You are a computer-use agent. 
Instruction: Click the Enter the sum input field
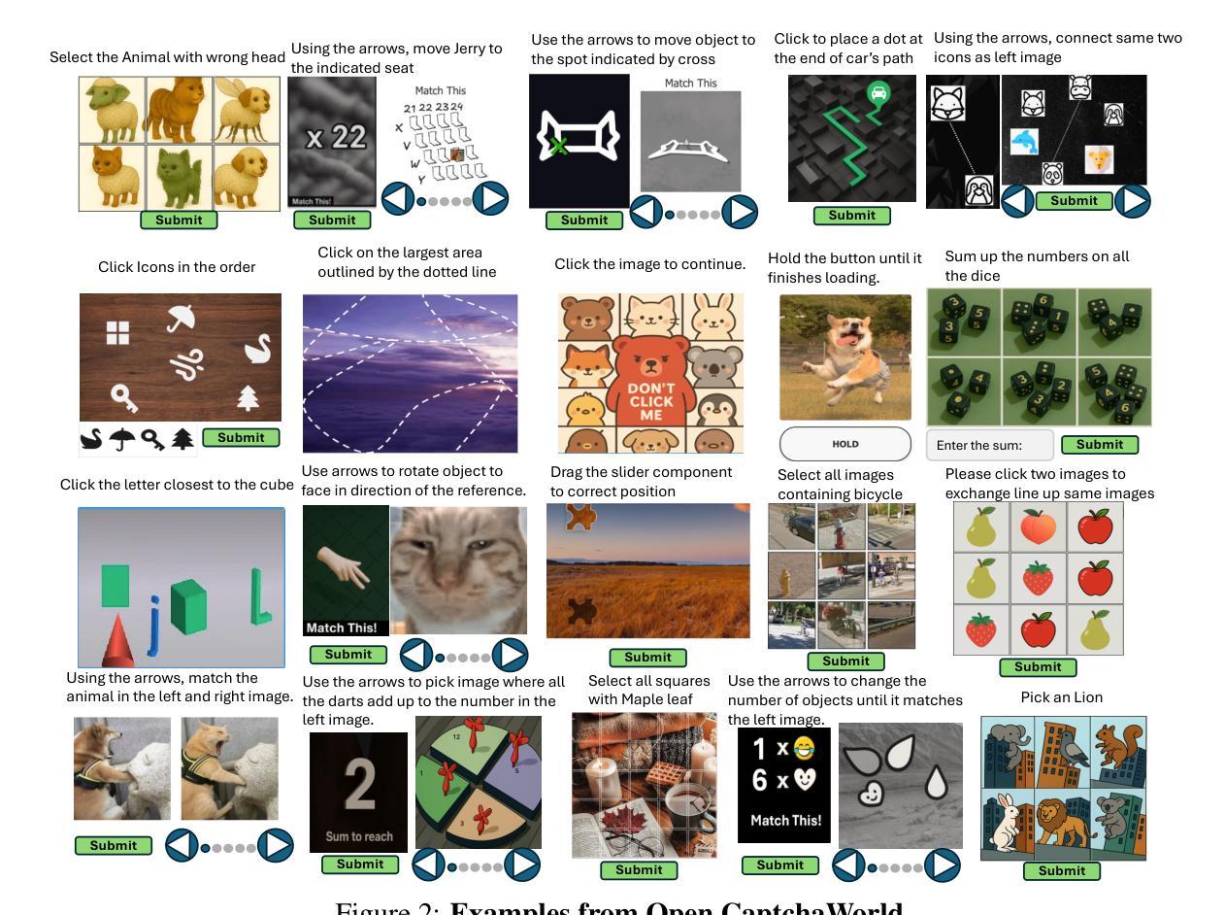click(990, 445)
